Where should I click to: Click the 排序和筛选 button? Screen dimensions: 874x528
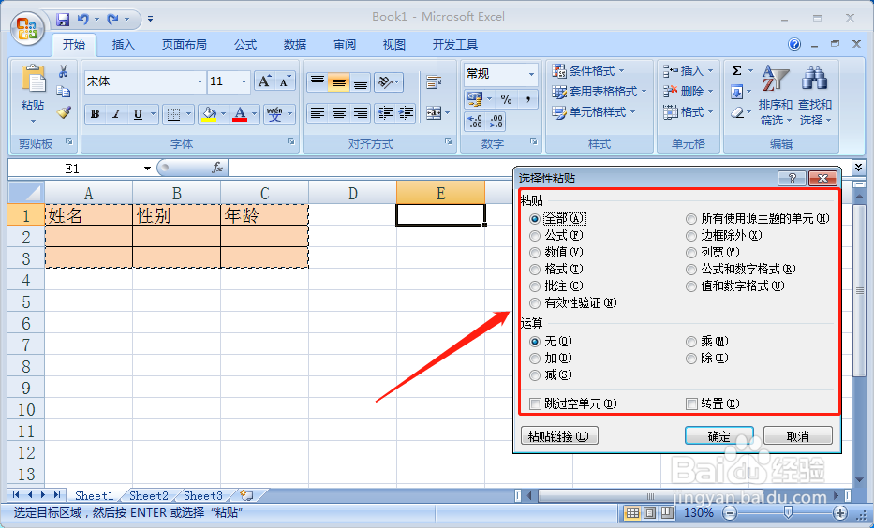pos(775,95)
